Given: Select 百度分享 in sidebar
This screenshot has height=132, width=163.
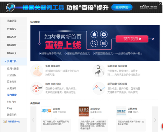Looking at the screenshot, I should point(12,82).
